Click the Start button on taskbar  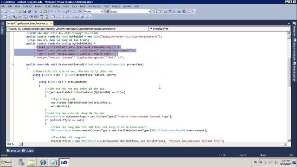point(6,162)
